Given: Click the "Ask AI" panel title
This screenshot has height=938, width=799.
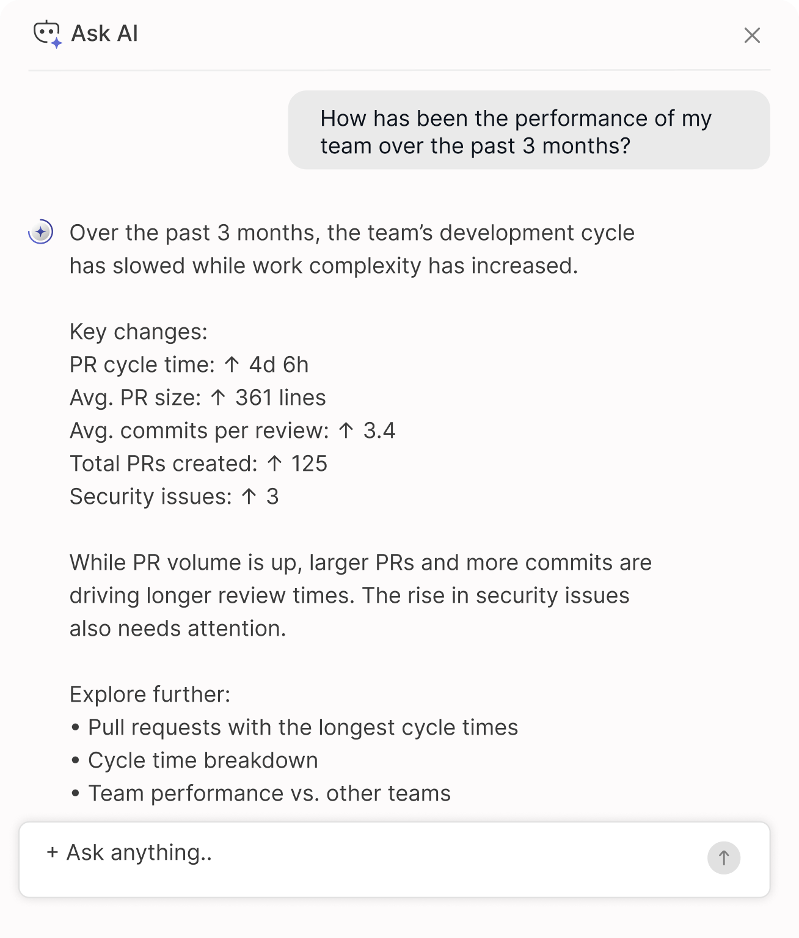Looking at the screenshot, I should coord(104,34).
